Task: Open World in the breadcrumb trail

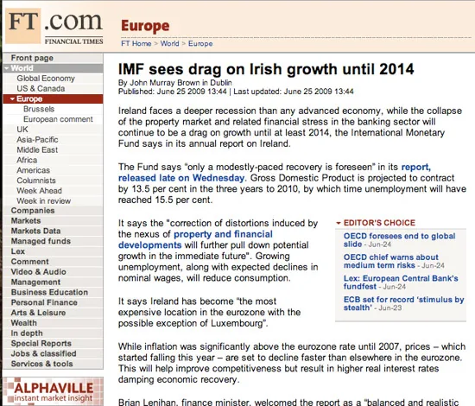Action: 169,44
